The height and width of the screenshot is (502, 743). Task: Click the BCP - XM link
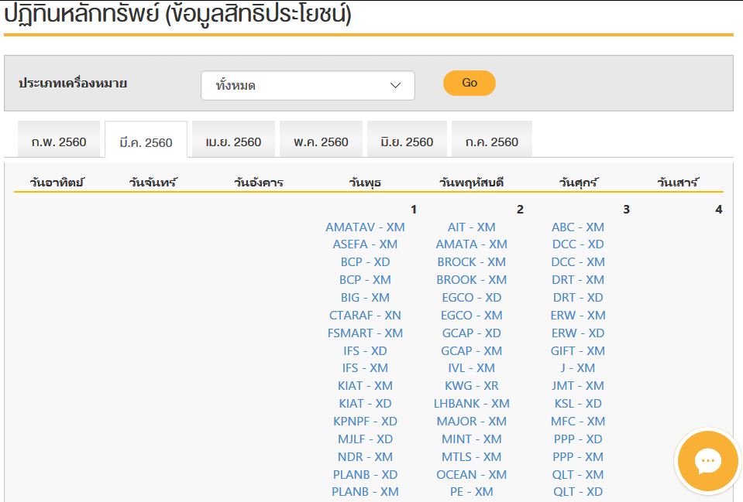365,280
